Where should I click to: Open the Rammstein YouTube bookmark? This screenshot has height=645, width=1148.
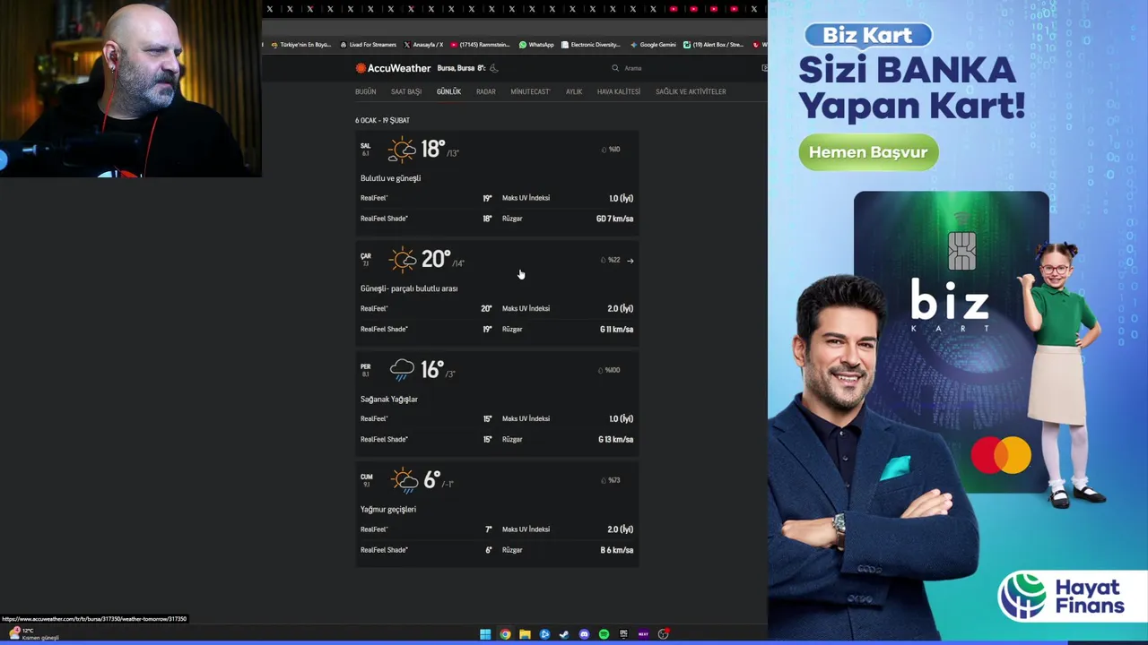tap(480, 45)
